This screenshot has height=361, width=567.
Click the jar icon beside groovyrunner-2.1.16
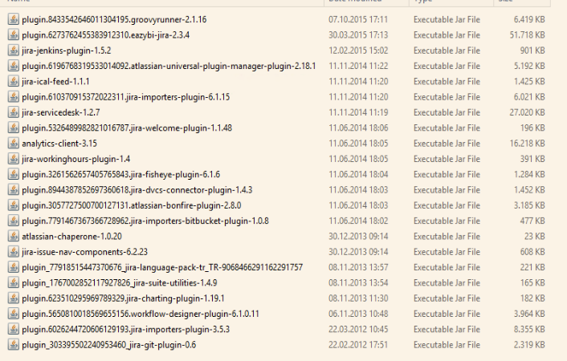14,19
